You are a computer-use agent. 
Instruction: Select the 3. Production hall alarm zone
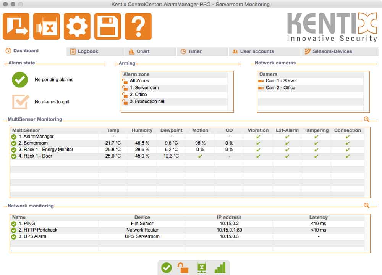[175, 101]
